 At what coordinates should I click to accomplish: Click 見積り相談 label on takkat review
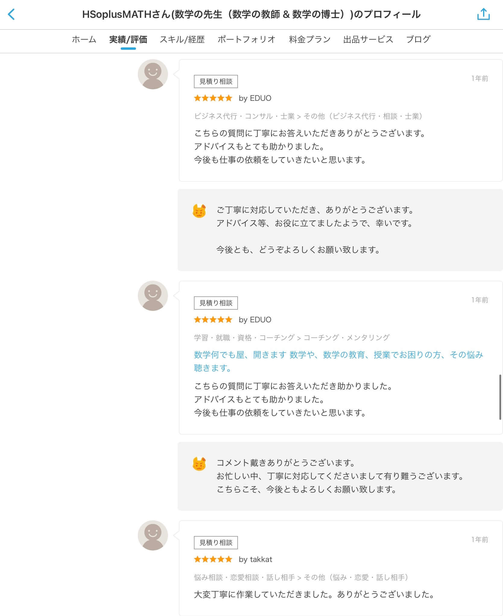tap(216, 543)
